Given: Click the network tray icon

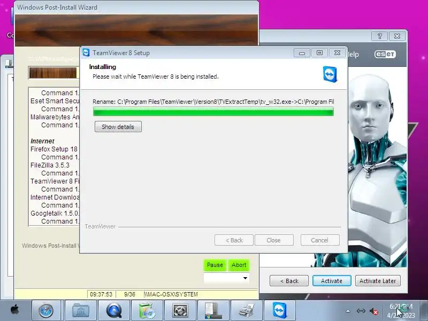Looking at the screenshot, I should (361, 311).
